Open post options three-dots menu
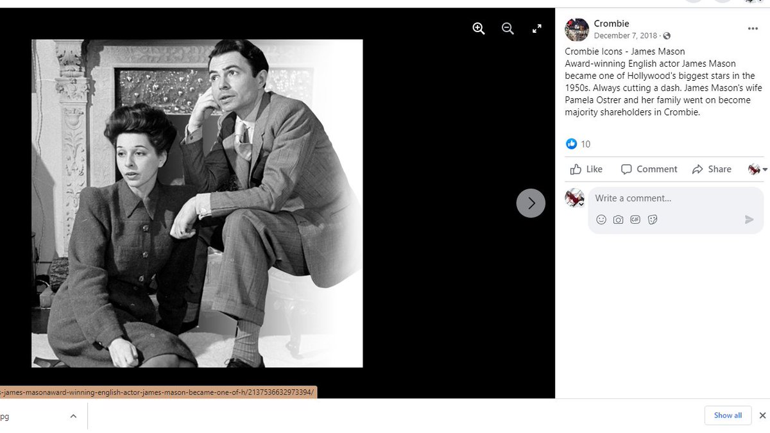 (x=753, y=29)
